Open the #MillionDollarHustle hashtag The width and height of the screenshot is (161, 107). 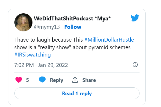(109, 40)
